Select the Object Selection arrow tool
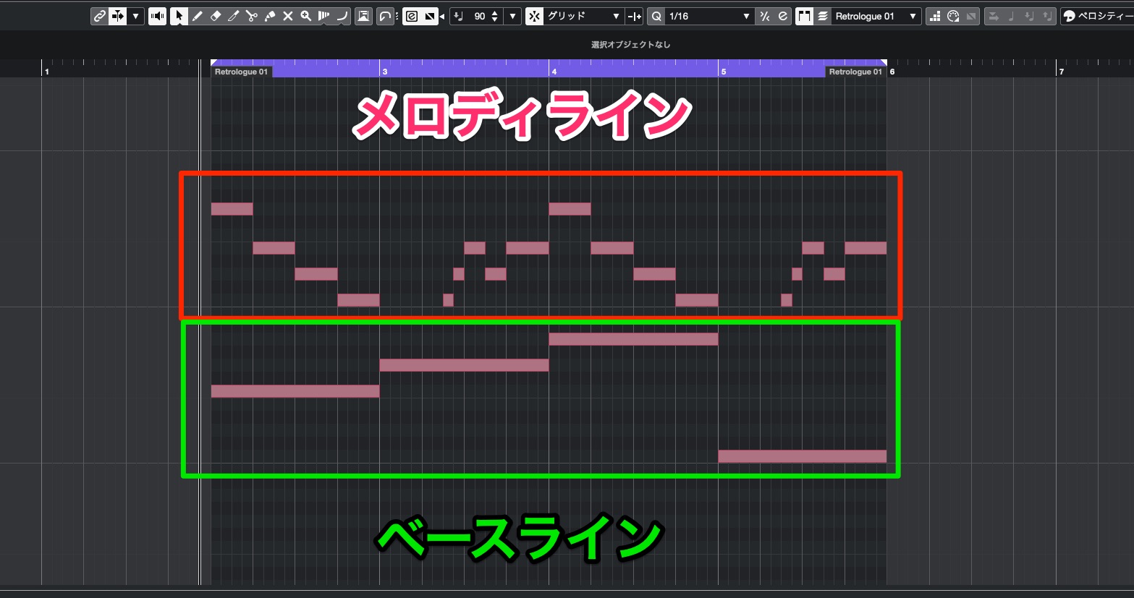 (x=179, y=16)
